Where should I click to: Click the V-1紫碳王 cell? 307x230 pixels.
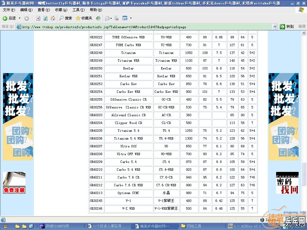[166, 201]
